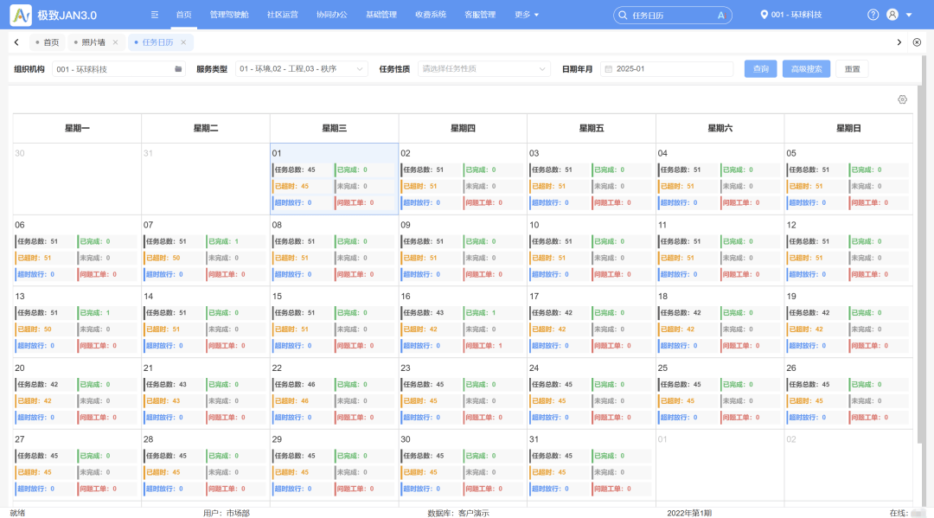Close the 任务日历 tab with its x
The height and width of the screenshot is (518, 934).
(182, 41)
